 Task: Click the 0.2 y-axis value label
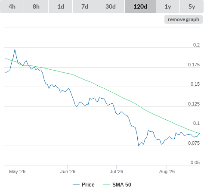click(196, 45)
